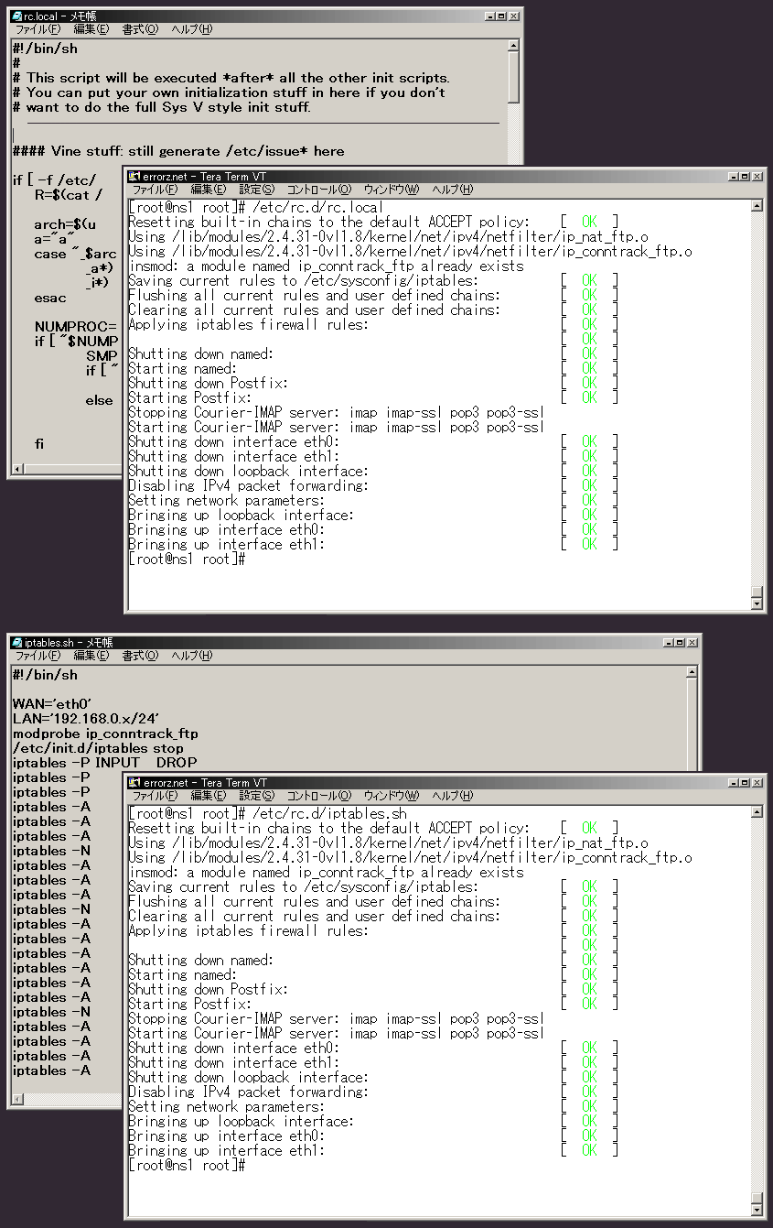The image size is (773, 1228).
Task: Open ヘルプ menu in Tera Term running iptables.sh
Action: pyautogui.click(x=452, y=796)
